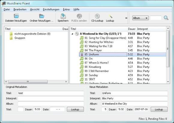
Task: Click the Lookup wand icon in toolbar
Action: click(x=111, y=16)
